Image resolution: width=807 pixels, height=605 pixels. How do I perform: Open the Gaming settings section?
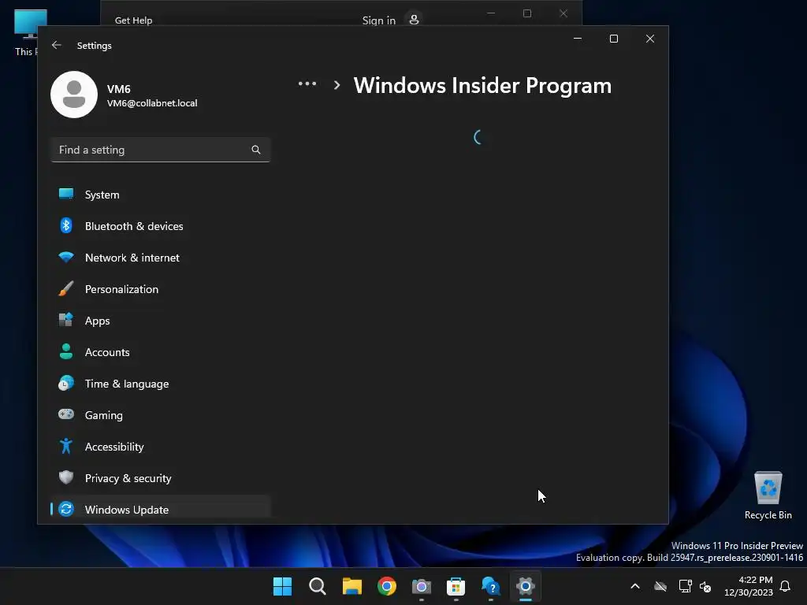pyautogui.click(x=161, y=415)
